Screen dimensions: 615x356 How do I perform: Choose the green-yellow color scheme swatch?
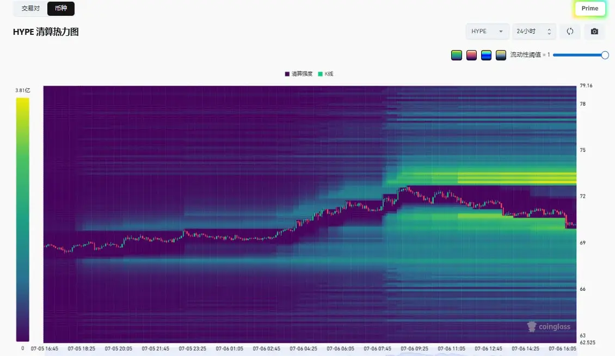point(457,55)
